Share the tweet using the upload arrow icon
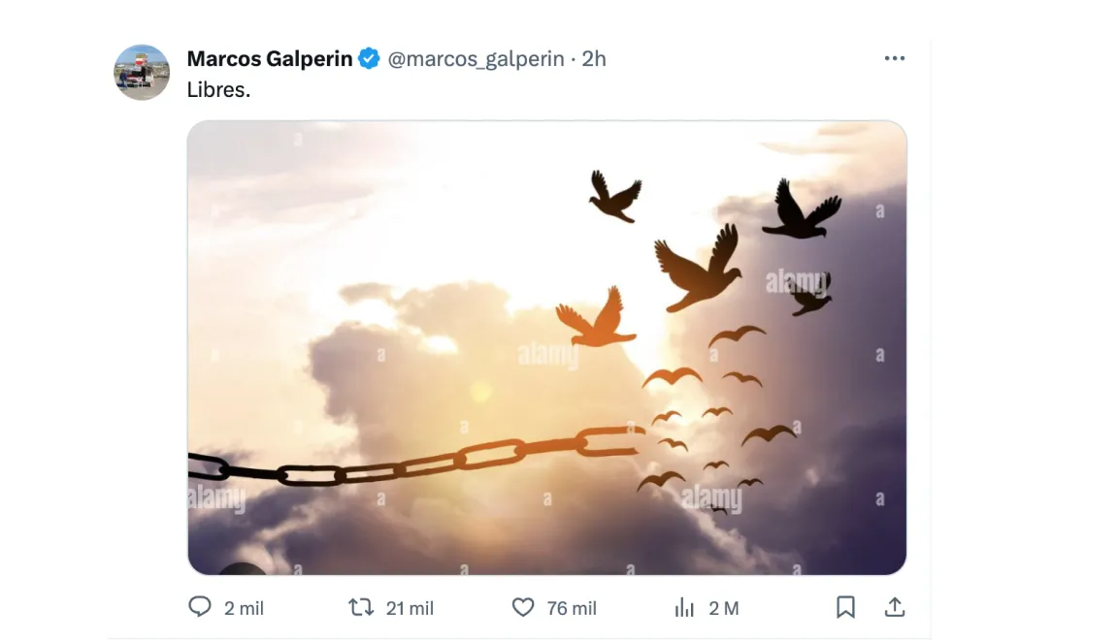 (x=894, y=606)
